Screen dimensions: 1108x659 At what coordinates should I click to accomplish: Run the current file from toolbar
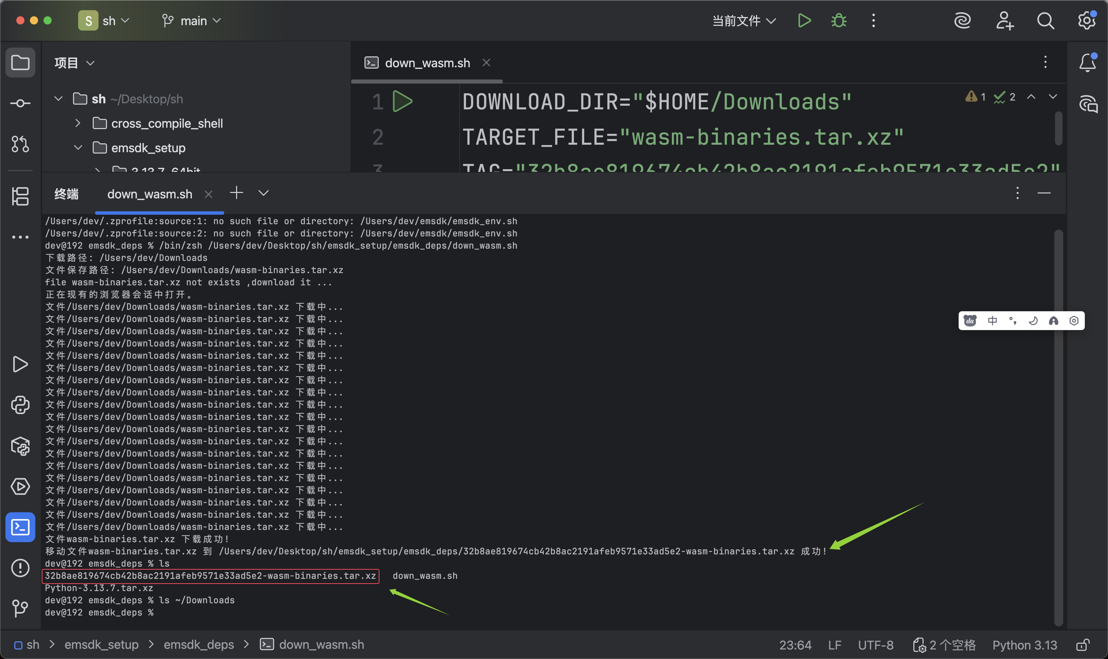(x=804, y=20)
